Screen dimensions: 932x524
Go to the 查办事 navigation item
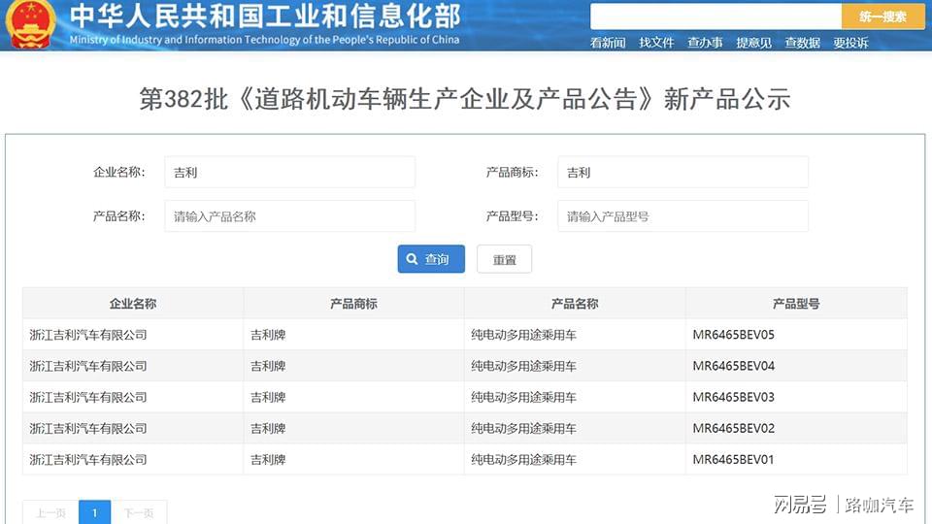[x=705, y=43]
